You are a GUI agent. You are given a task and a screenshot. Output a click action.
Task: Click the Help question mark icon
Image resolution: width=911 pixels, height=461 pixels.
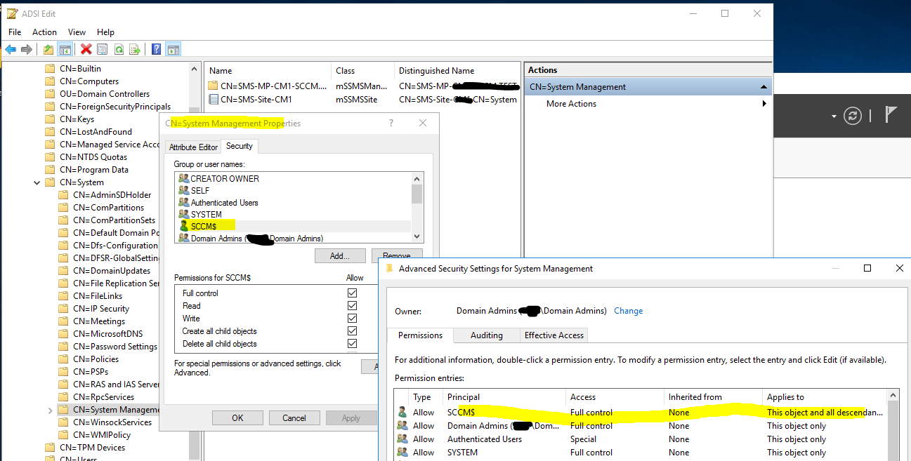156,48
